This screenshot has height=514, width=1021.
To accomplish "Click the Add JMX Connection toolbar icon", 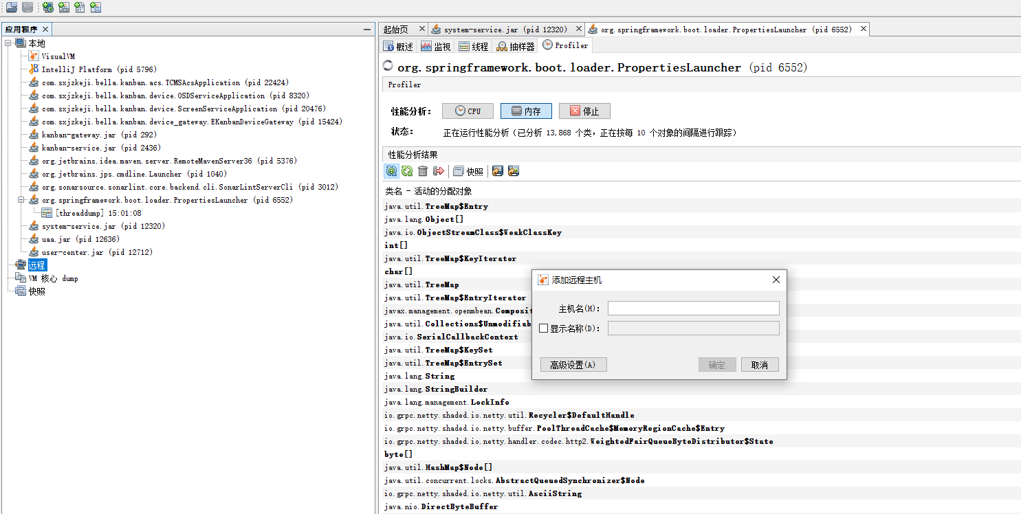I will click(64, 7).
